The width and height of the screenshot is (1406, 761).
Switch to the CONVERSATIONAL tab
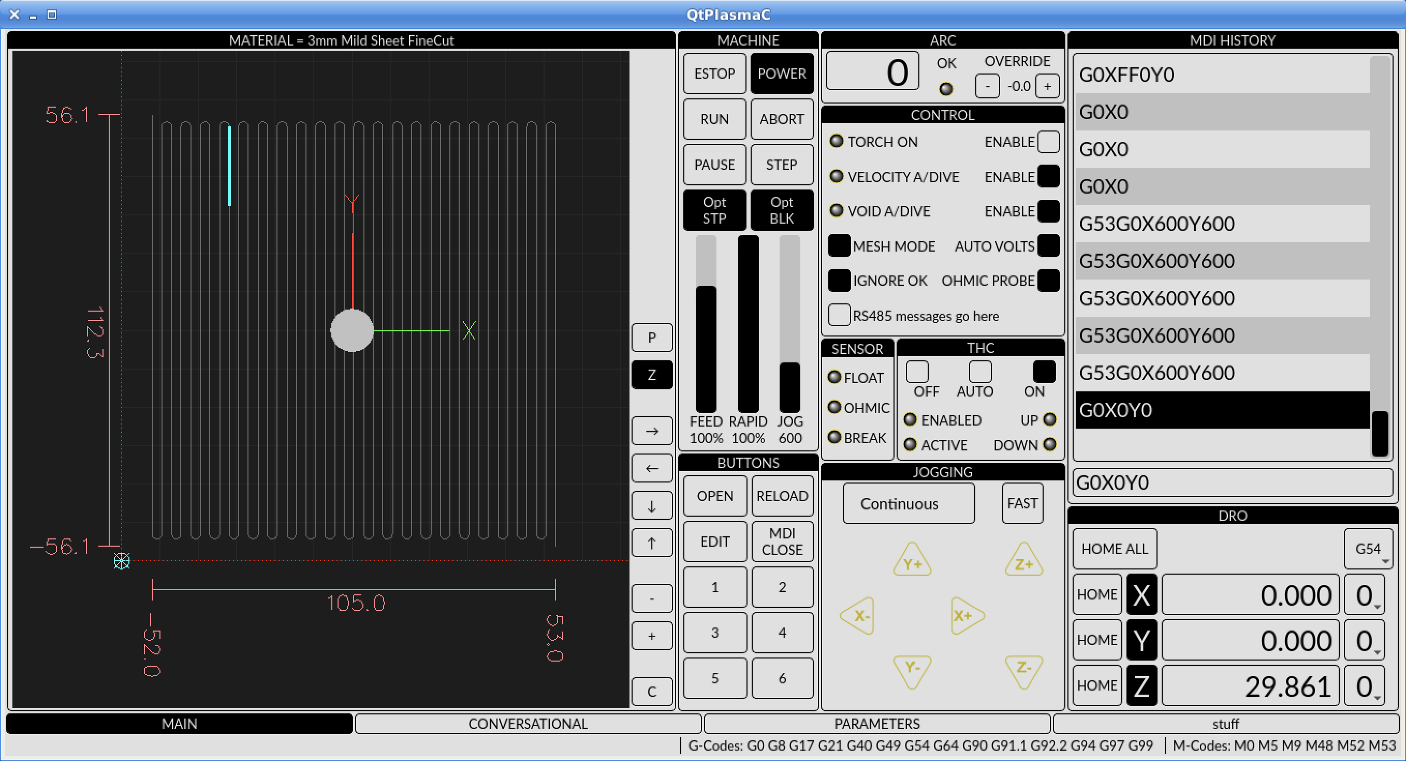click(528, 724)
